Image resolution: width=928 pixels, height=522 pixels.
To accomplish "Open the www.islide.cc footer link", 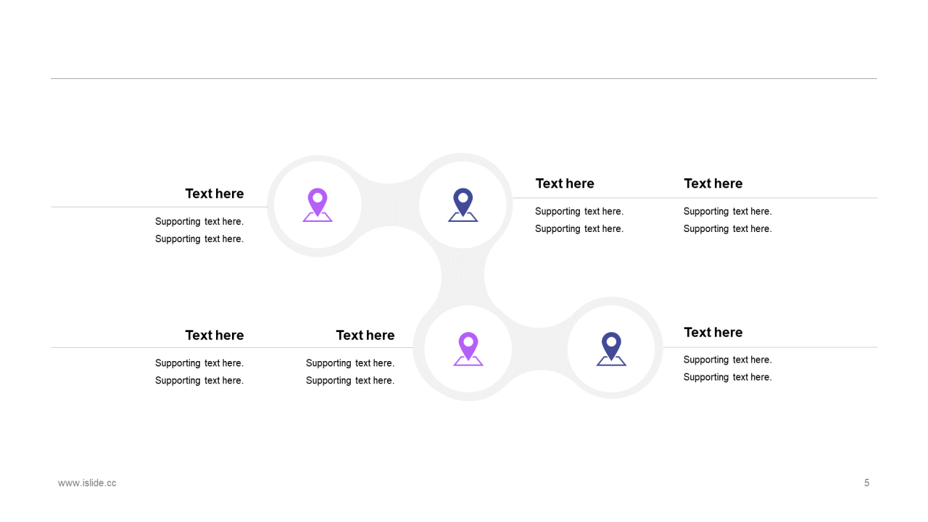I will pyautogui.click(x=87, y=483).
